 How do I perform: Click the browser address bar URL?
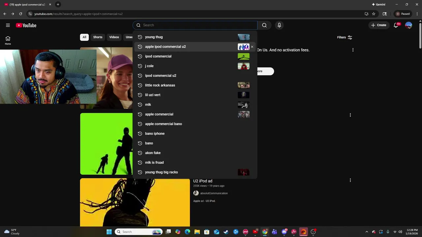[78, 14]
